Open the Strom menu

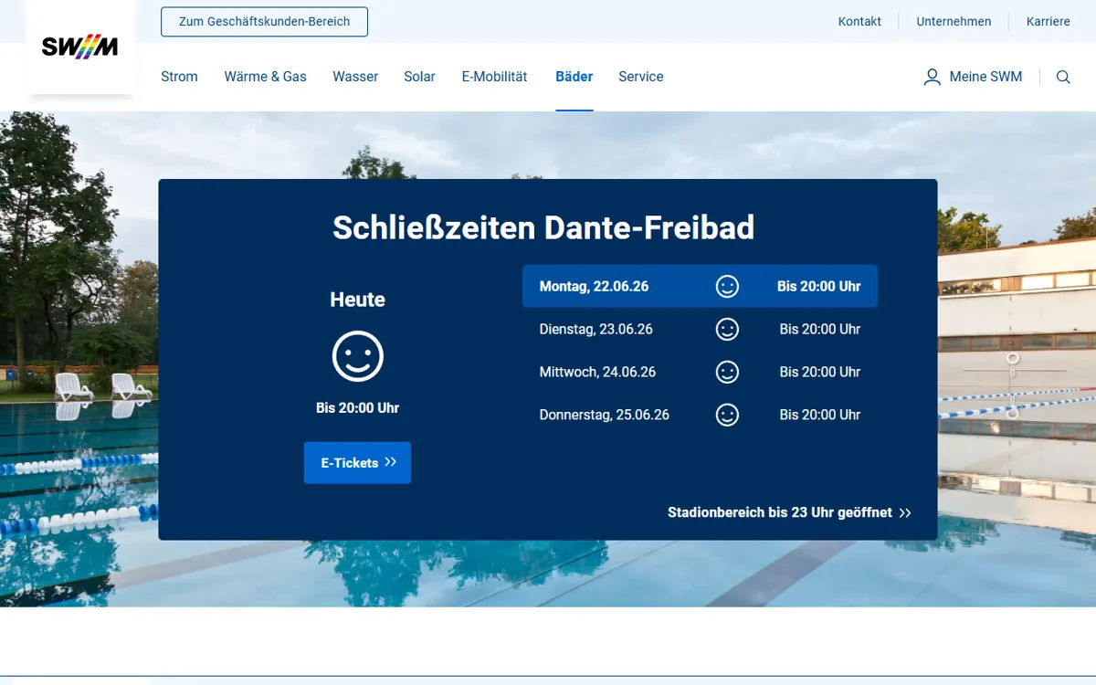(x=179, y=77)
